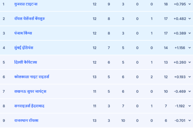Expand the लखनऊ सुपर जायंट्स row chevron

[x=189, y=92]
